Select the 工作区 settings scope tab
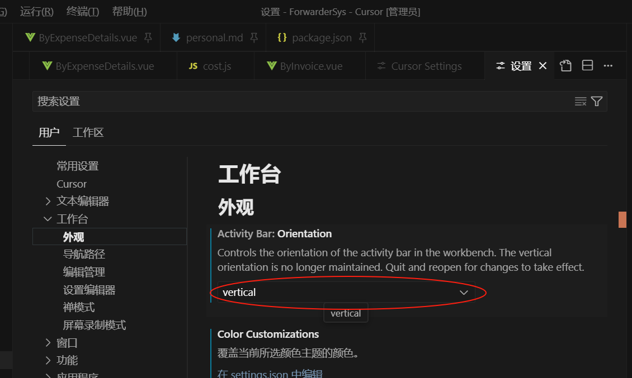The width and height of the screenshot is (632, 378). click(x=88, y=132)
